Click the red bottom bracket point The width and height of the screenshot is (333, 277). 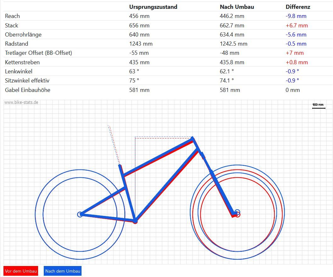(135, 222)
